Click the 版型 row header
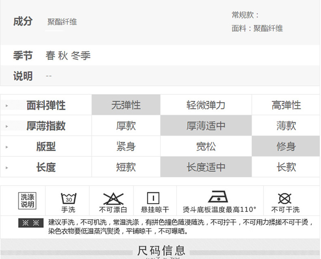This screenshot has width=321, height=259. (46, 147)
